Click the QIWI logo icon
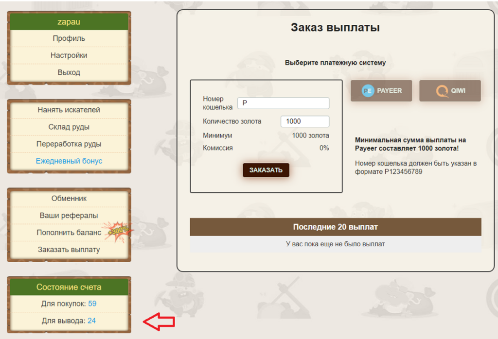Screen dimensions: 498x339 pos(442,91)
